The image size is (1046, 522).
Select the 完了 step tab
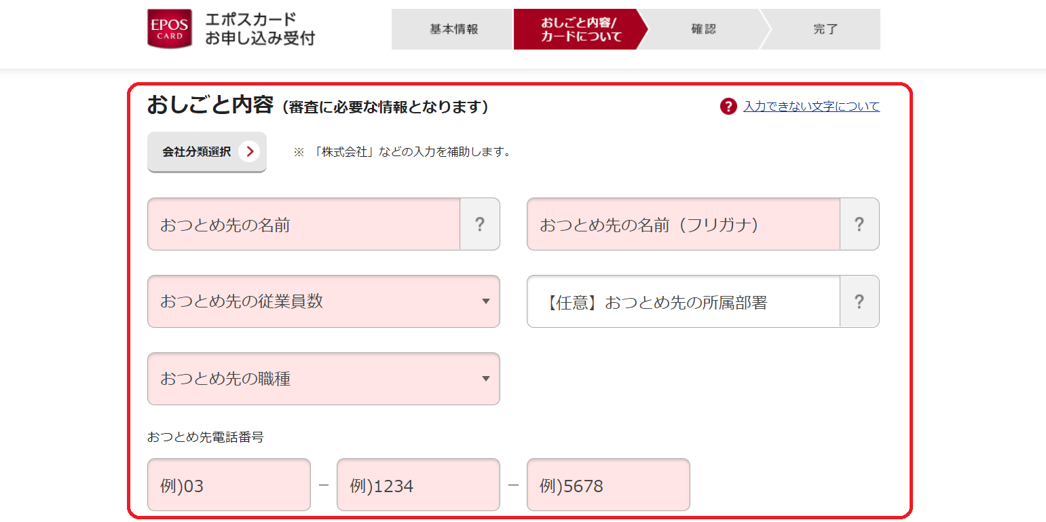(825, 29)
